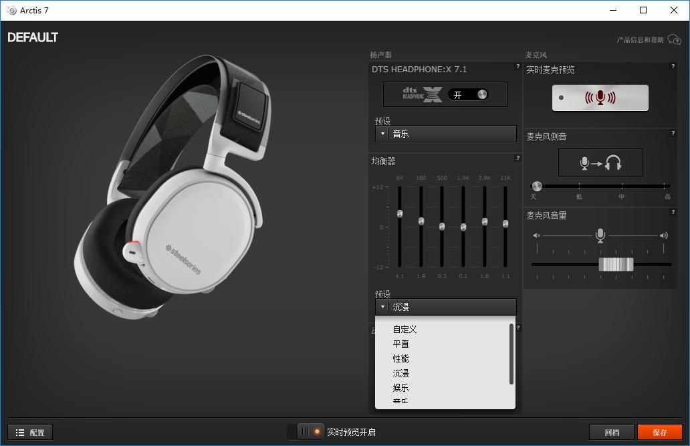Pick the 性能 preset option
690x446 pixels.
click(401, 358)
